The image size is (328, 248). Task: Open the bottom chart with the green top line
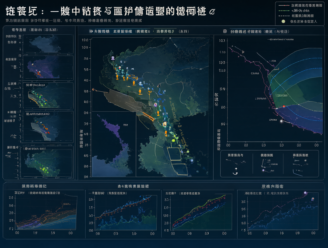(x=202, y=212)
